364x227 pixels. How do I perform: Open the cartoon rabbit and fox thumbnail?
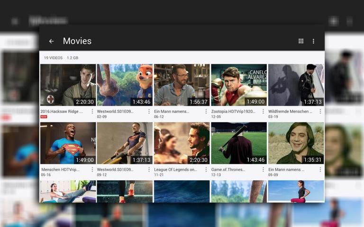(125, 85)
